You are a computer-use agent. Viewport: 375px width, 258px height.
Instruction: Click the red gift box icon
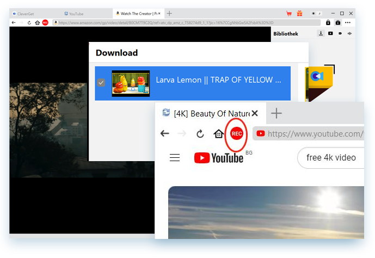pyautogui.click(x=300, y=14)
